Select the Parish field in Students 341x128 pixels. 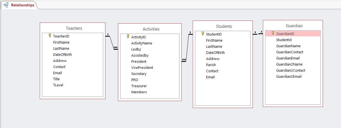211,65
